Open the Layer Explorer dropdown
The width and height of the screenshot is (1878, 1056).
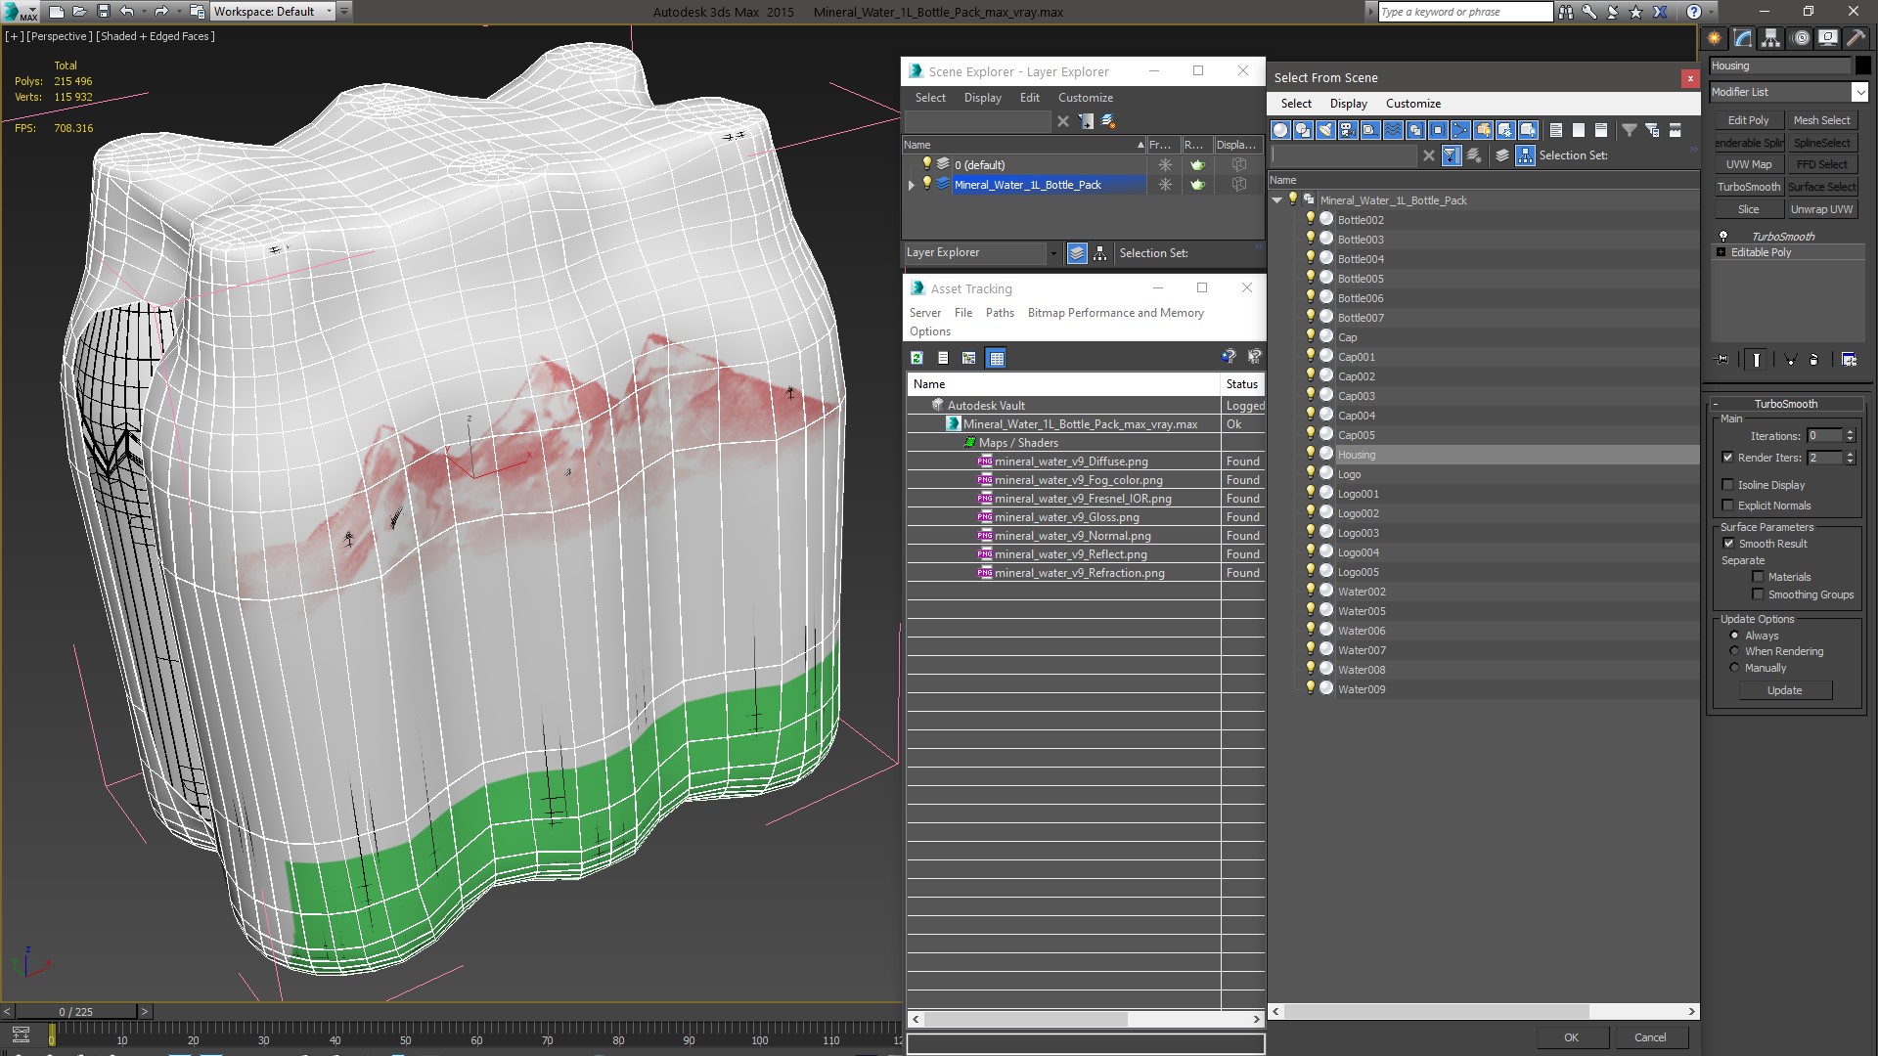pos(1052,253)
